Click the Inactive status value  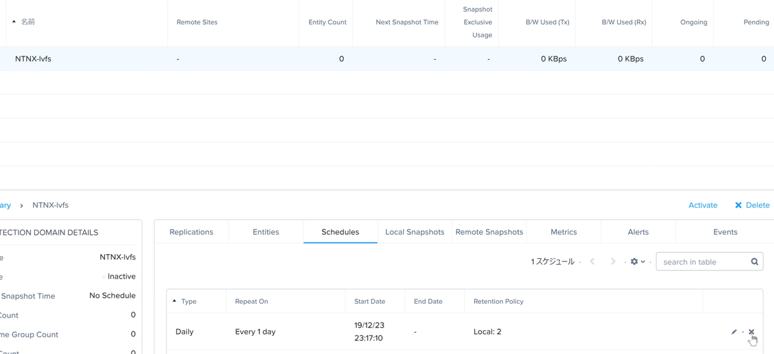pyautogui.click(x=121, y=276)
